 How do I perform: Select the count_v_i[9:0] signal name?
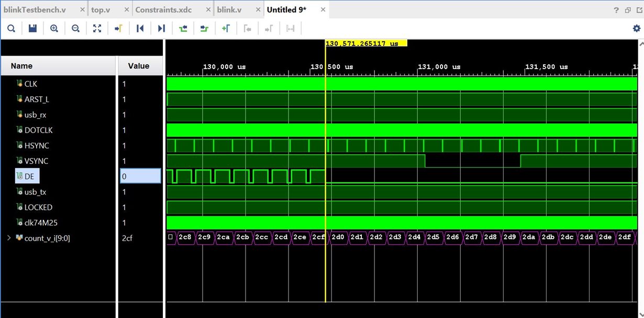pos(47,238)
